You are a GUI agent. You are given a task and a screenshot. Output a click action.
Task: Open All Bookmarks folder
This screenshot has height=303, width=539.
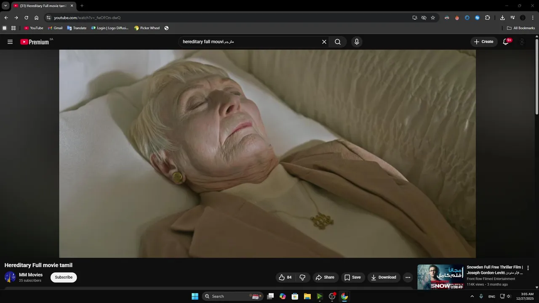coord(521,28)
